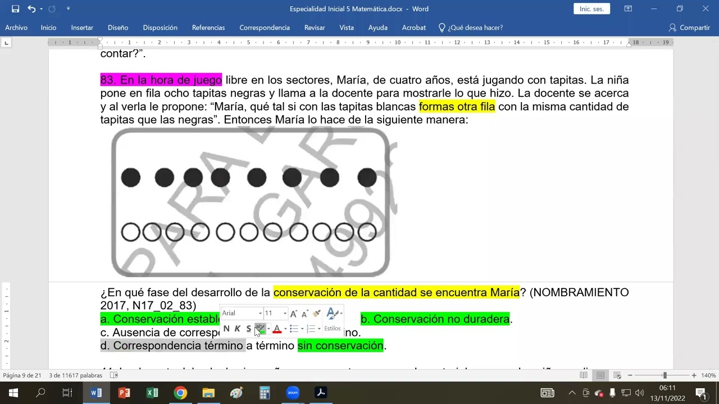This screenshot has width=719, height=404.
Task: Click the word count in status bar
Action: coord(76,375)
